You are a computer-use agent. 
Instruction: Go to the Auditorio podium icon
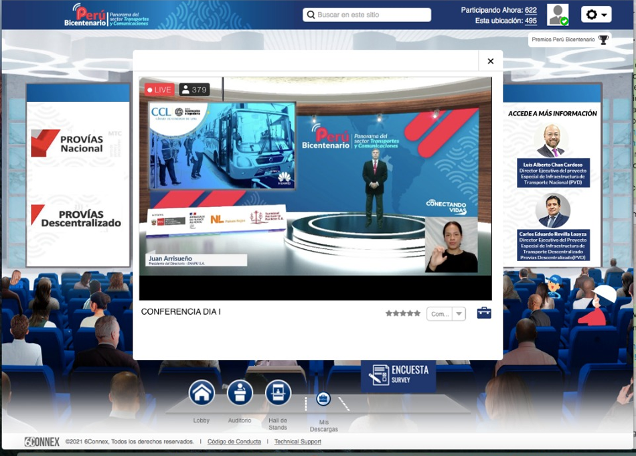(240, 392)
